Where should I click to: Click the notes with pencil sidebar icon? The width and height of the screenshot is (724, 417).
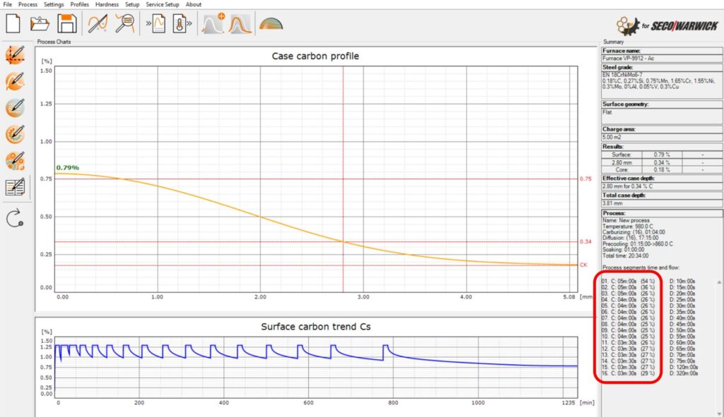(x=15, y=187)
